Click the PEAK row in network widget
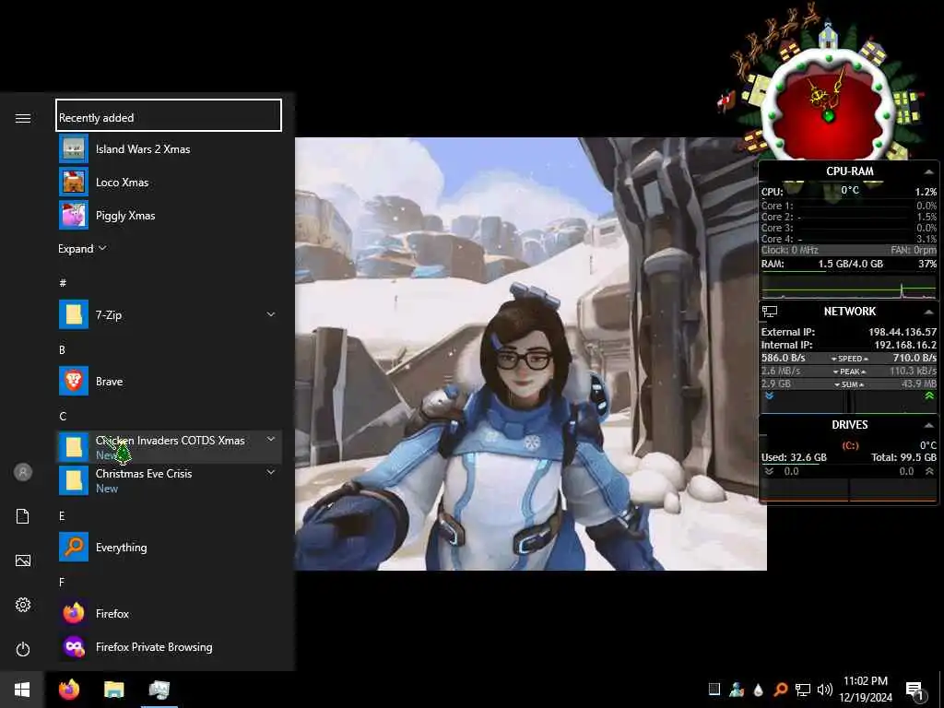 click(x=849, y=372)
